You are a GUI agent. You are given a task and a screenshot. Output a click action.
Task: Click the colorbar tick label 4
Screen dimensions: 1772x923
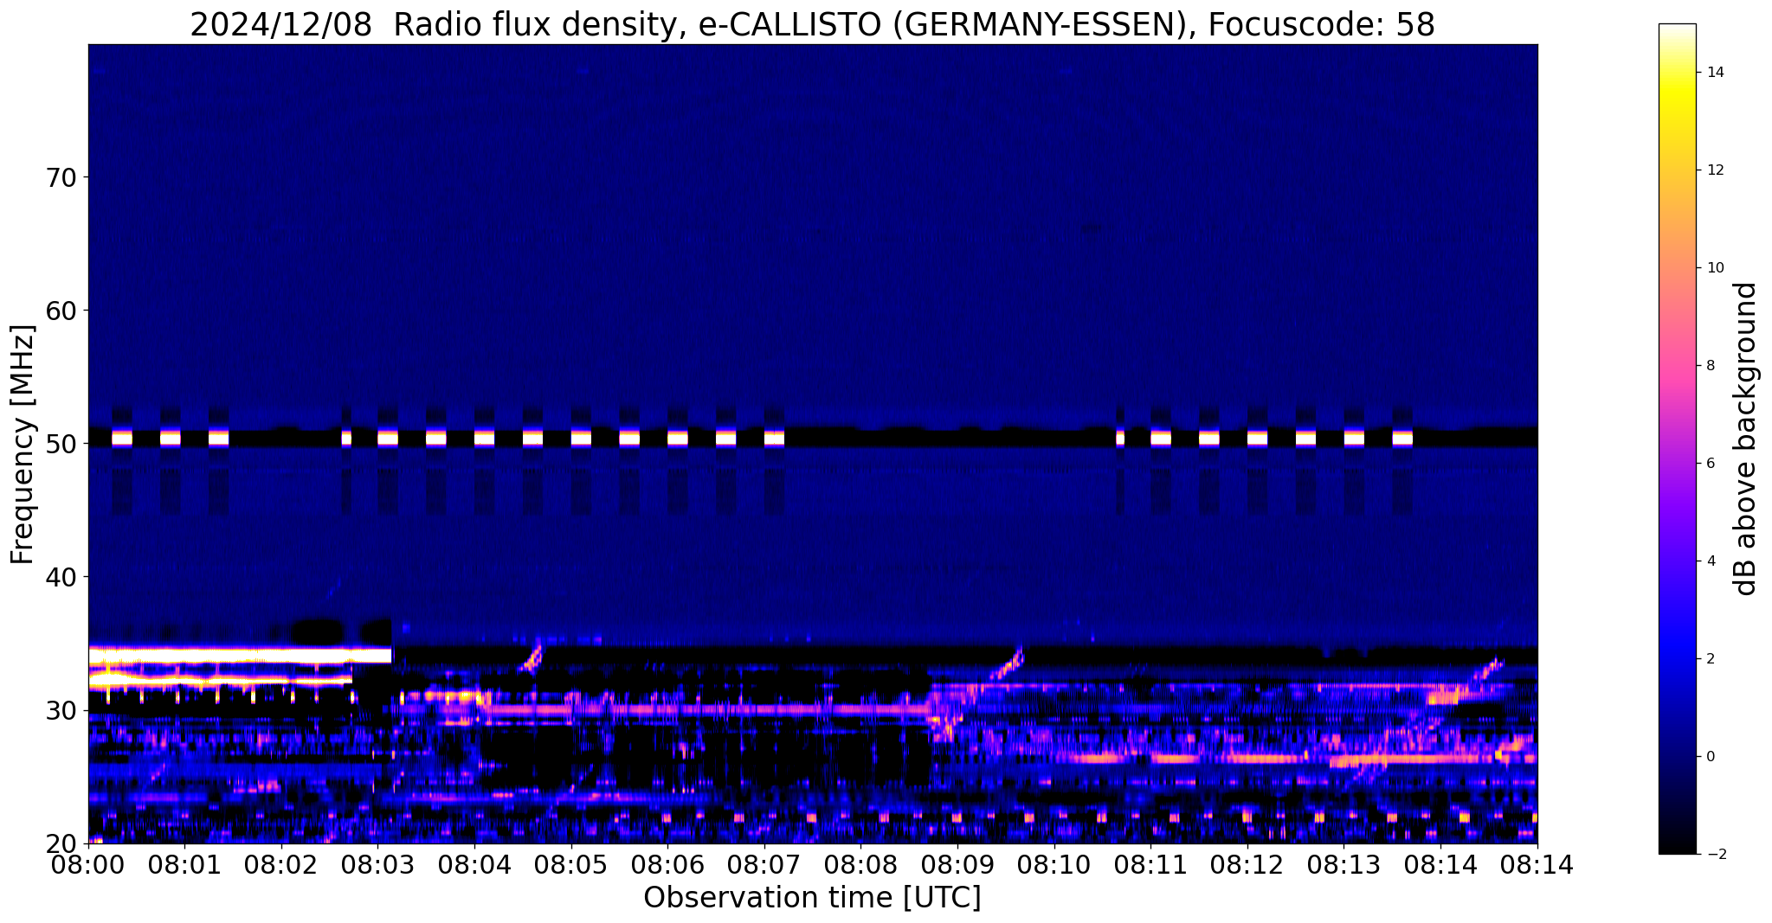(x=1711, y=561)
